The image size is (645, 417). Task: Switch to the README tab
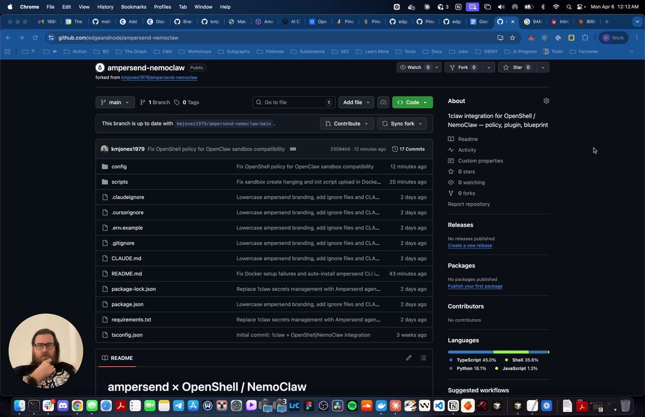click(x=118, y=358)
